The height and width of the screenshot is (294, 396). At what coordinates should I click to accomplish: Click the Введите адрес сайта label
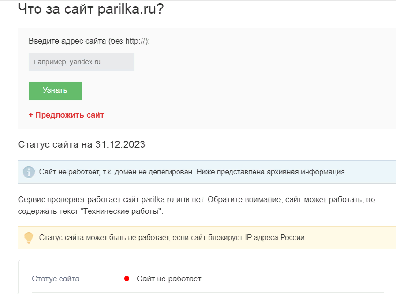pyautogui.click(x=89, y=41)
